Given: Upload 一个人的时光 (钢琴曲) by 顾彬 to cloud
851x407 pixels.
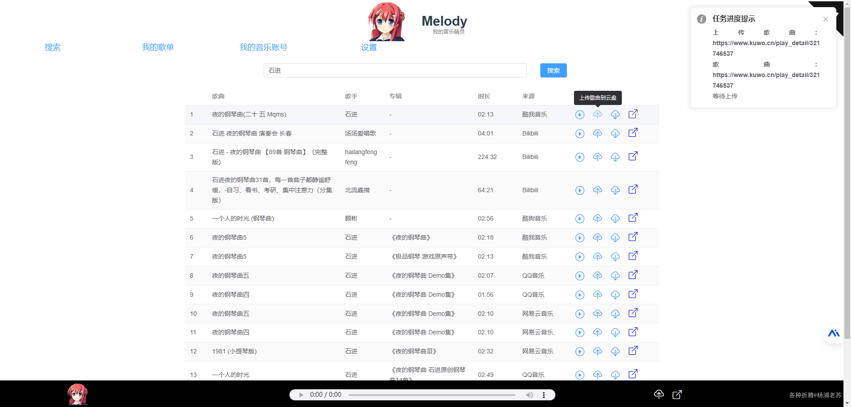Looking at the screenshot, I should [x=597, y=219].
